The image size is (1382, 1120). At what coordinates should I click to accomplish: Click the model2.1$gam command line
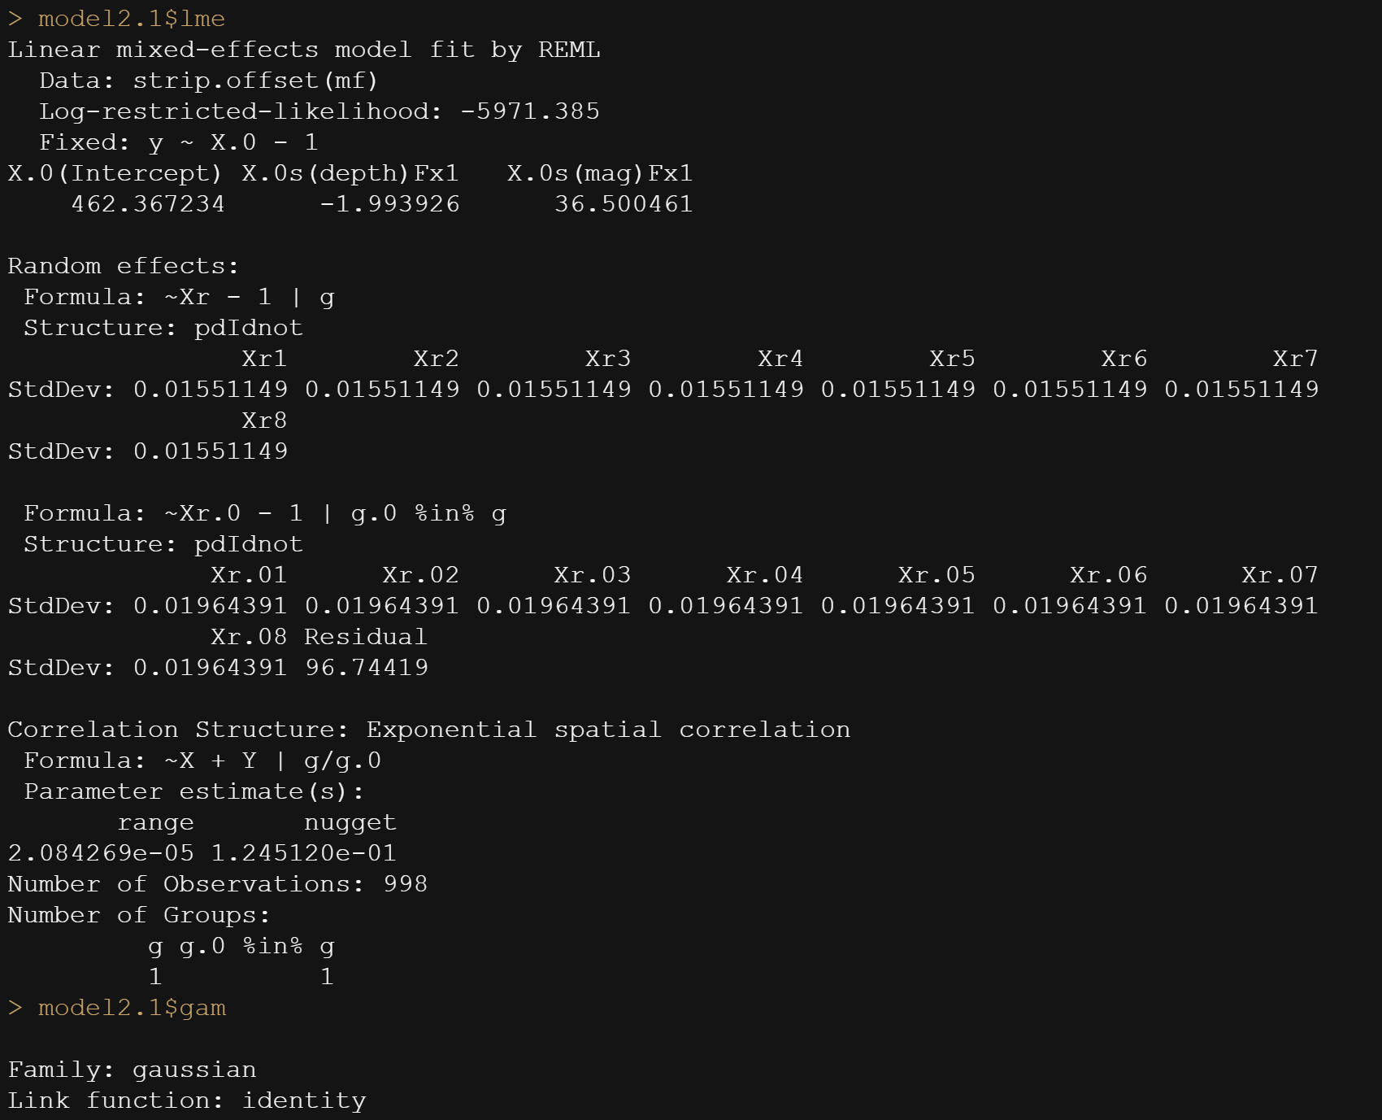click(x=131, y=1008)
